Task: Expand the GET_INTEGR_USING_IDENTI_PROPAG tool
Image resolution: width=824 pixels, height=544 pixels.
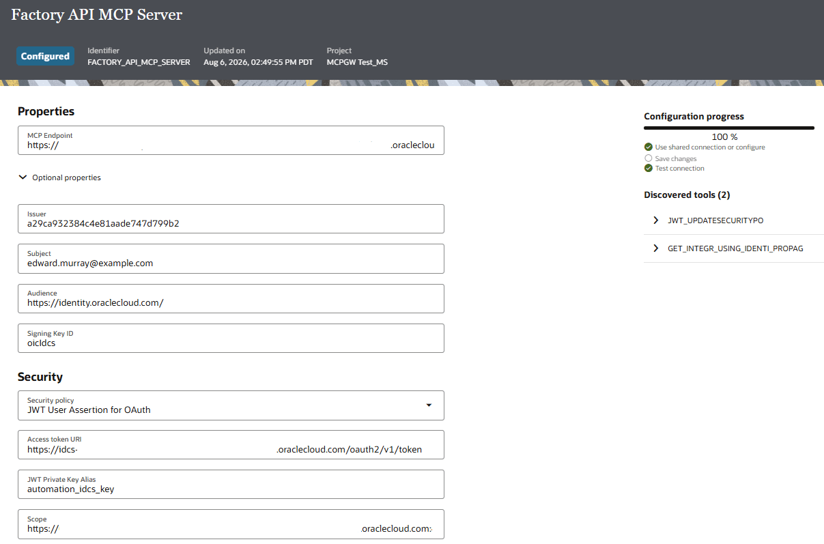Action: tap(656, 248)
